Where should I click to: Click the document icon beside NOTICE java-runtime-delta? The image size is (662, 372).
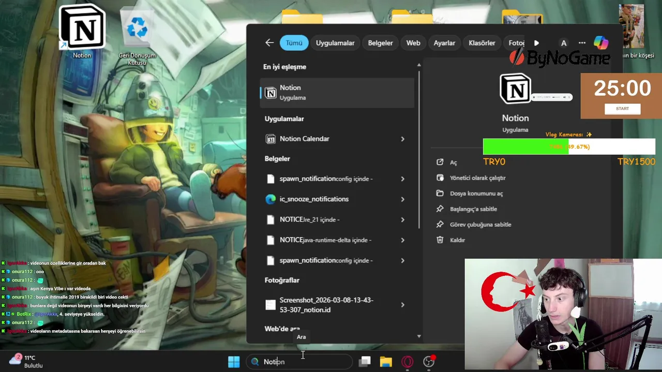click(270, 240)
